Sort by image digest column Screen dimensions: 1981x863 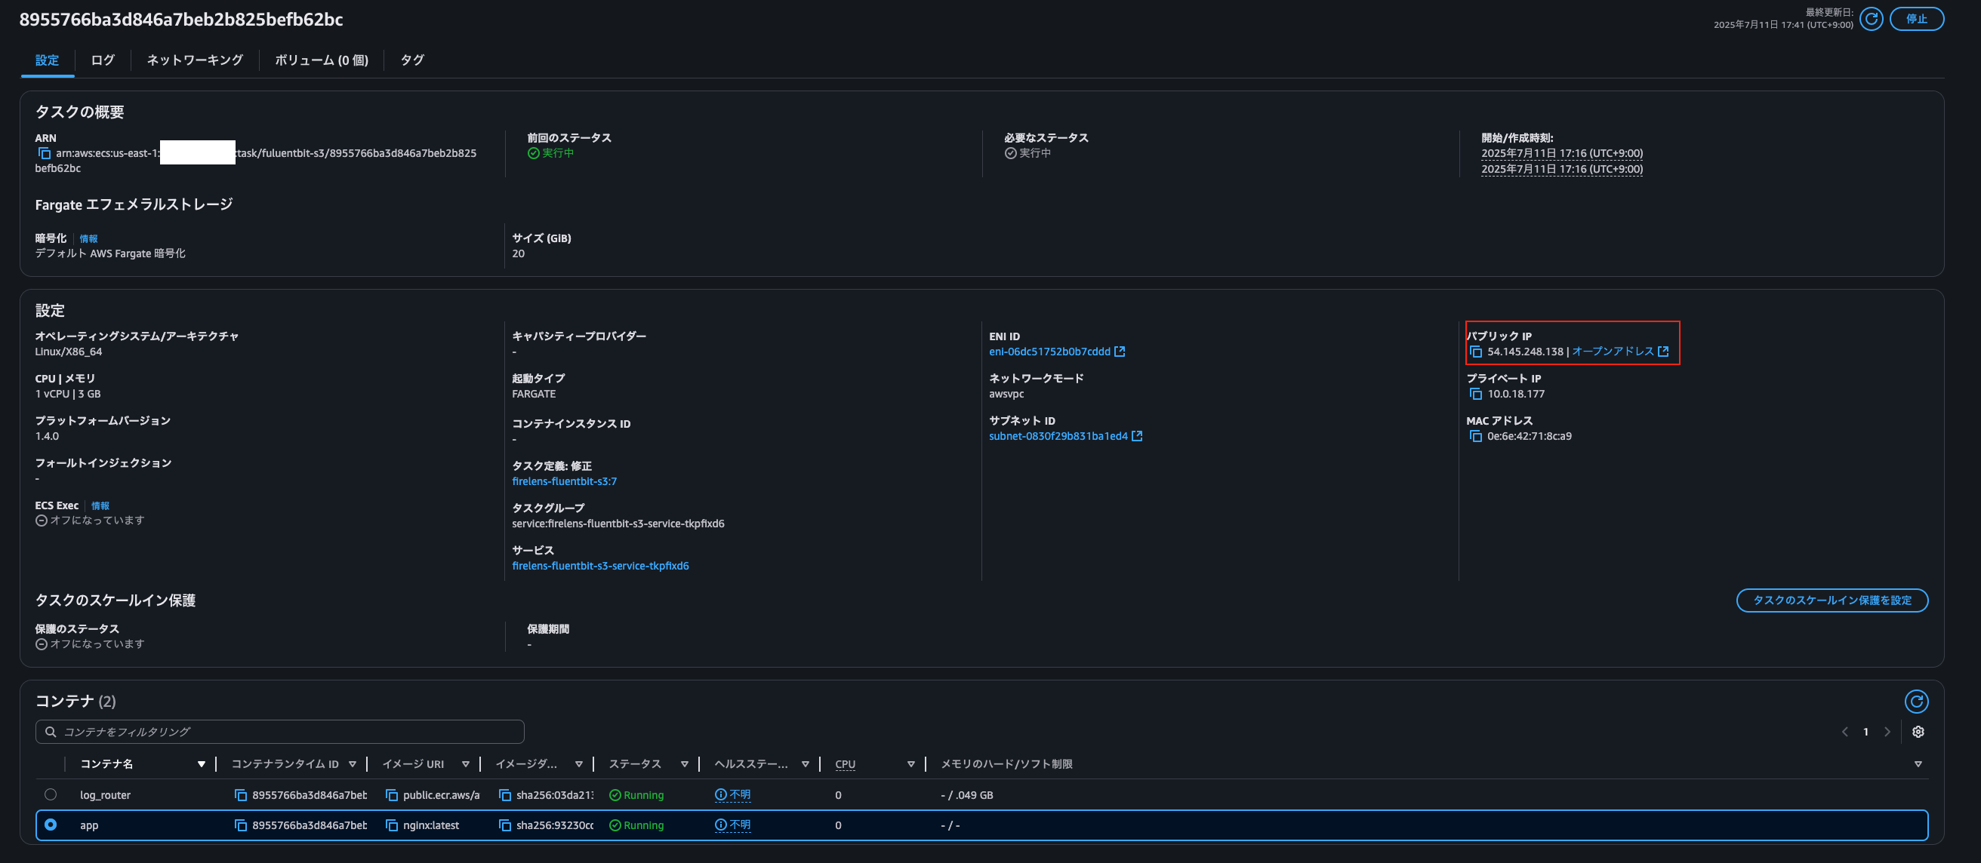pos(579,764)
